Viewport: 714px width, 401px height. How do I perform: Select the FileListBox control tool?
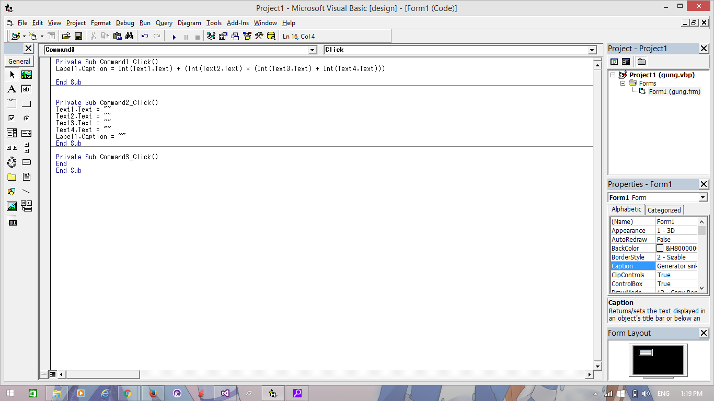[27, 177]
